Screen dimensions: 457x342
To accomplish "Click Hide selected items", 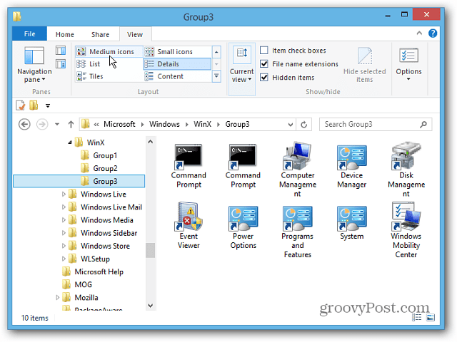I will [x=364, y=65].
